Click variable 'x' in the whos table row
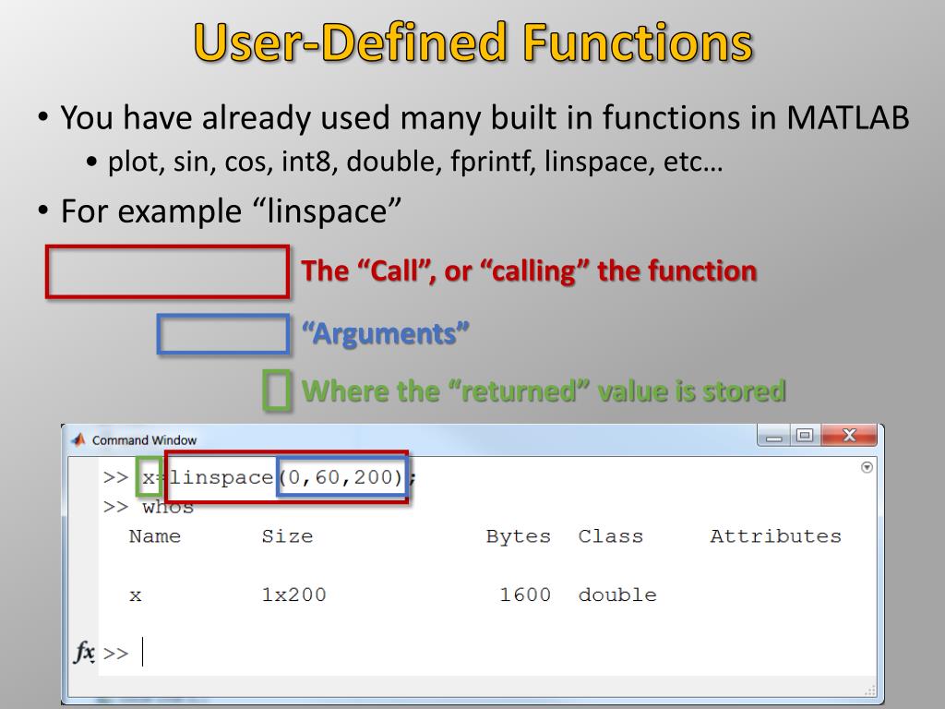The height and width of the screenshot is (709, 945). tap(136, 596)
